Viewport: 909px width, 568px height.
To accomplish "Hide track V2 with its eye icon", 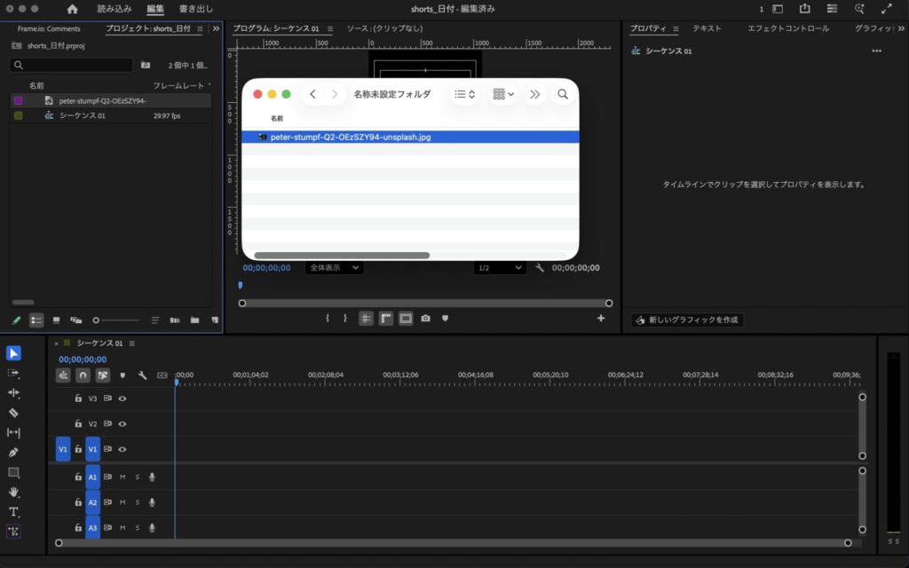I will point(123,424).
